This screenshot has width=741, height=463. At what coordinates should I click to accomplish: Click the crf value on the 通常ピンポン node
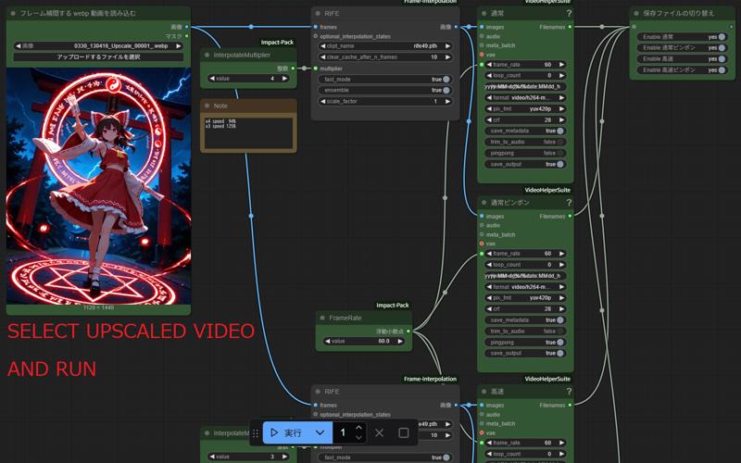[x=547, y=309]
